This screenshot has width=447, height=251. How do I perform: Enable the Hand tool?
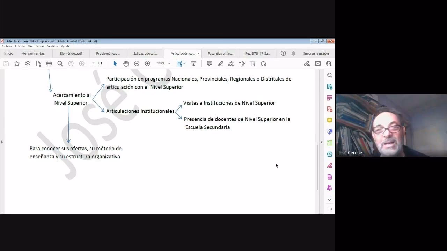(126, 63)
